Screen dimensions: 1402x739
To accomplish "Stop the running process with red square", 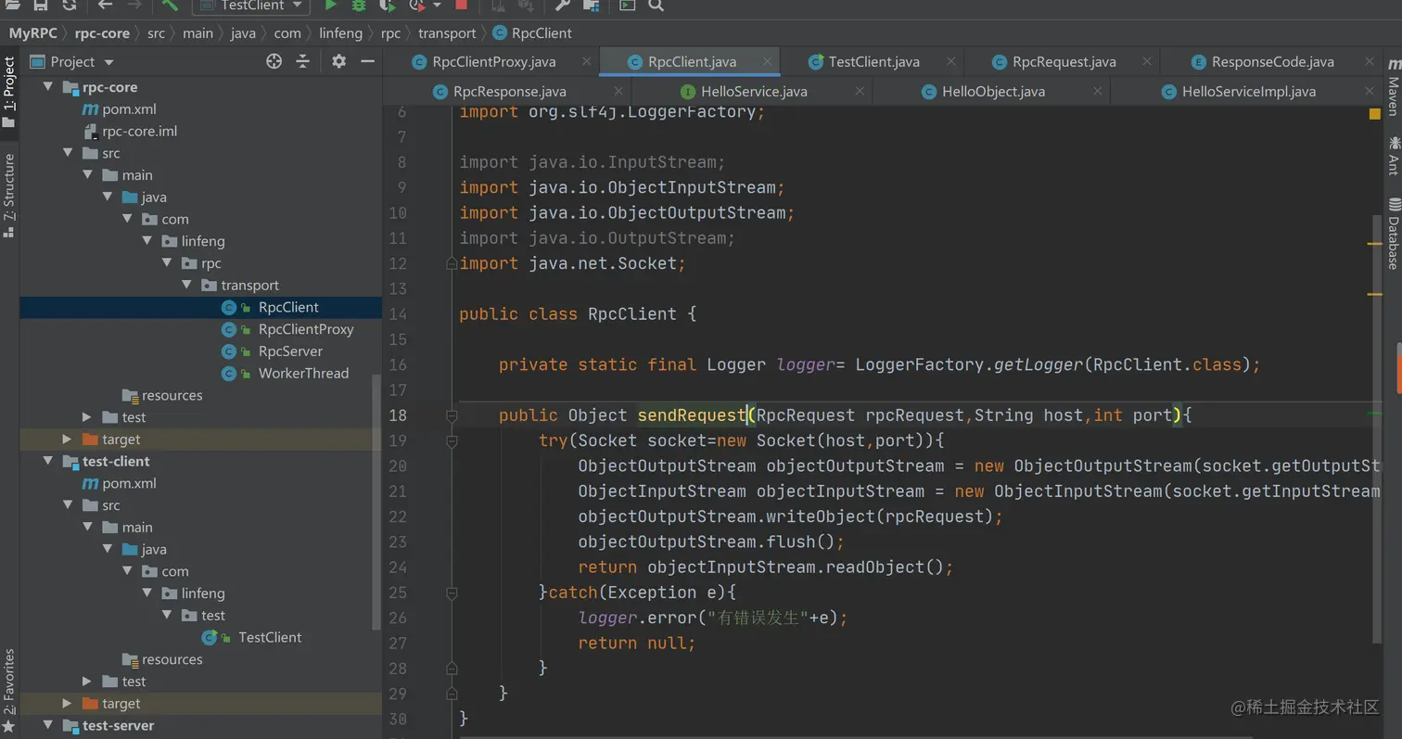I will click(x=461, y=6).
